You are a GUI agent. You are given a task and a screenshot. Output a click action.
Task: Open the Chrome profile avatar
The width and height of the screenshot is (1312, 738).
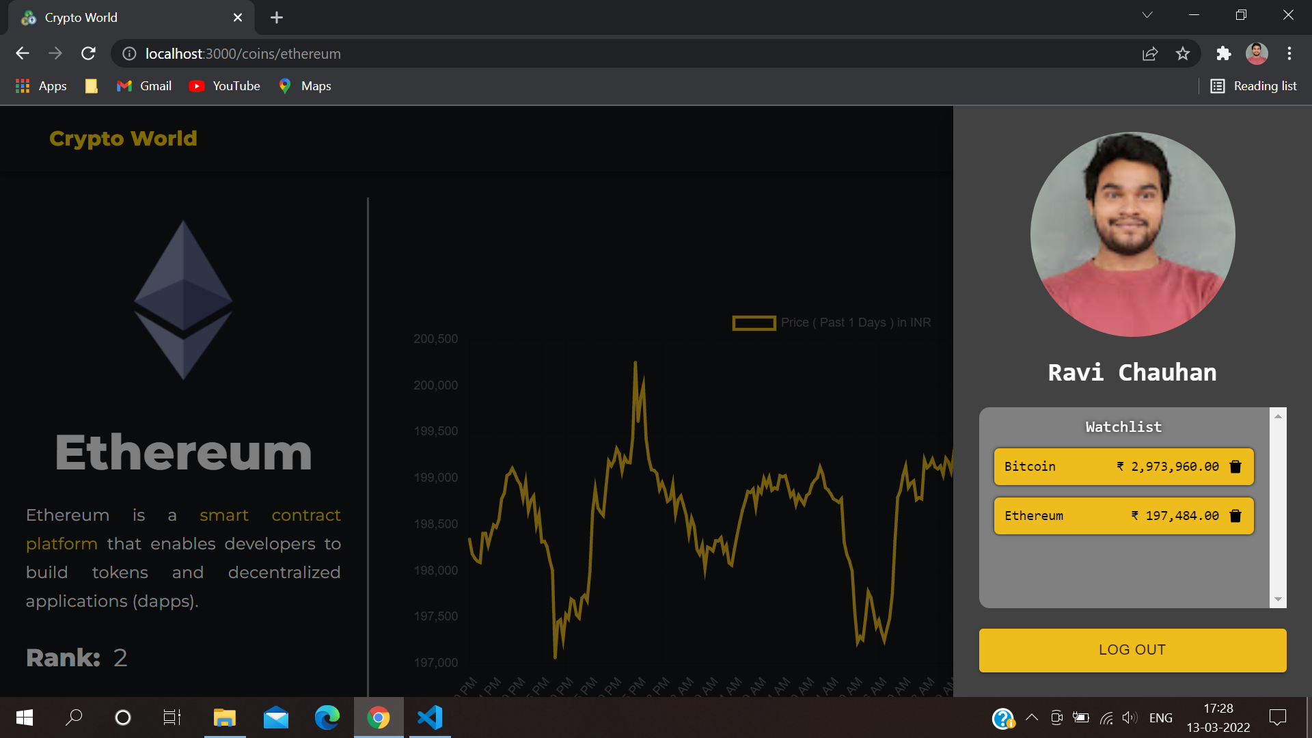(x=1257, y=53)
